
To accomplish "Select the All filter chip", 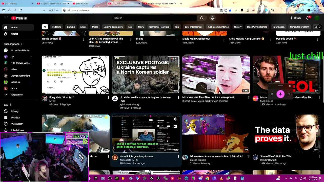I will point(45,27).
